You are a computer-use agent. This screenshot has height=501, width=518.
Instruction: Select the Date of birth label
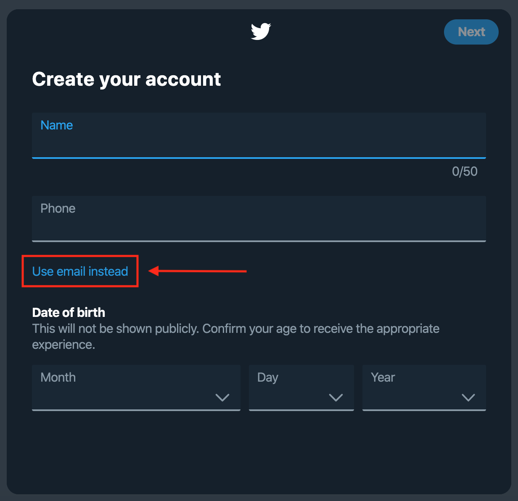click(x=68, y=312)
